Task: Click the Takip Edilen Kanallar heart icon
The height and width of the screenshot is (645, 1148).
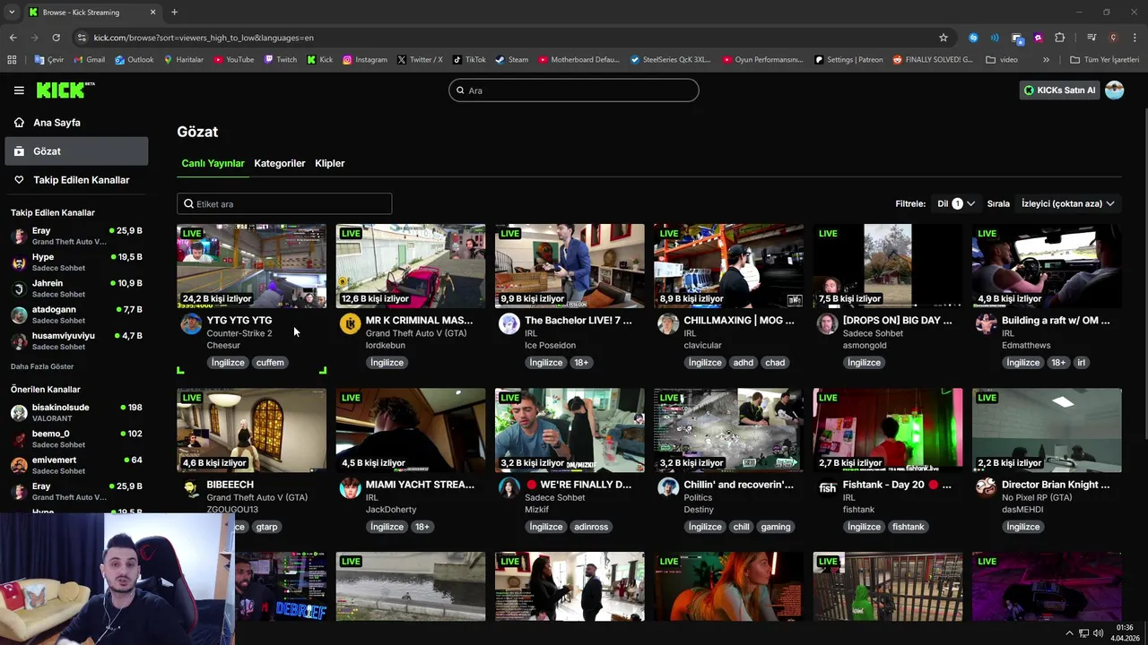Action: (19, 180)
